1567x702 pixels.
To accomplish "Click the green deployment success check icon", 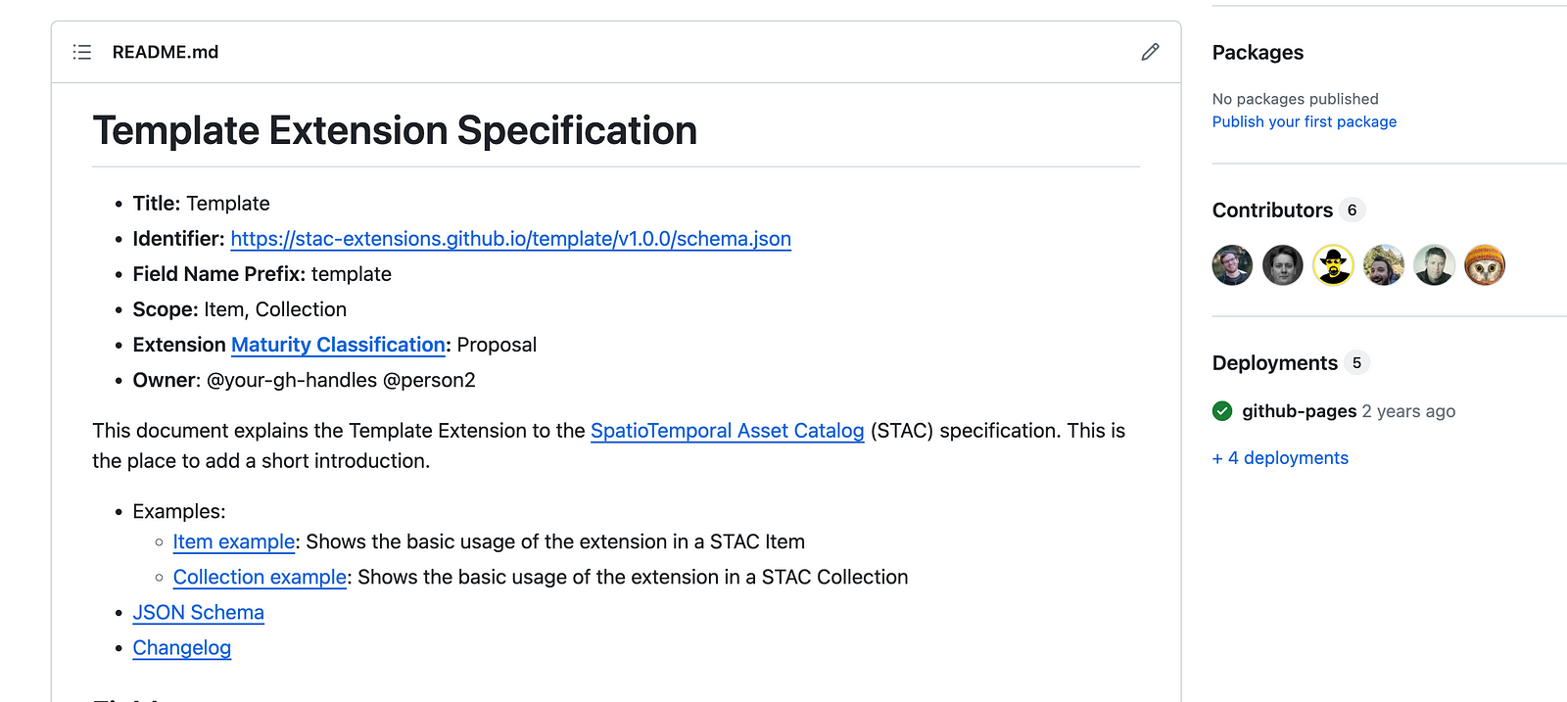I will coord(1222,411).
